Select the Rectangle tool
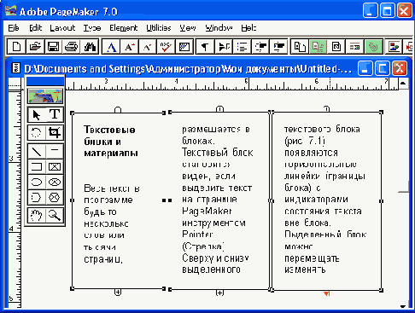Screen dimensions: 415x313 click(37, 166)
